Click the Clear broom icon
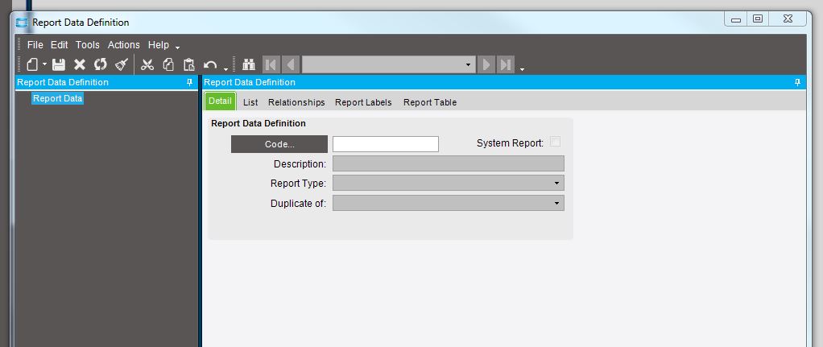 pos(122,64)
